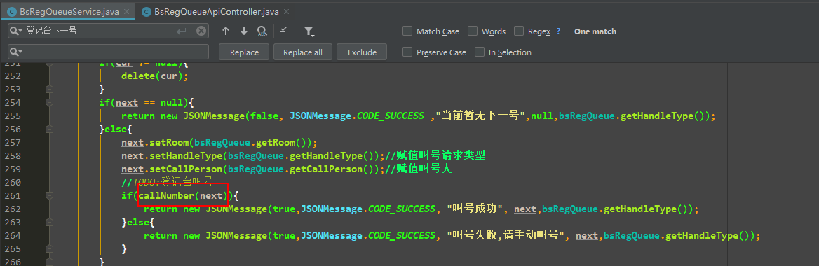Click next.setHandleType call on line 258
The image size is (819, 266).
coord(253,155)
